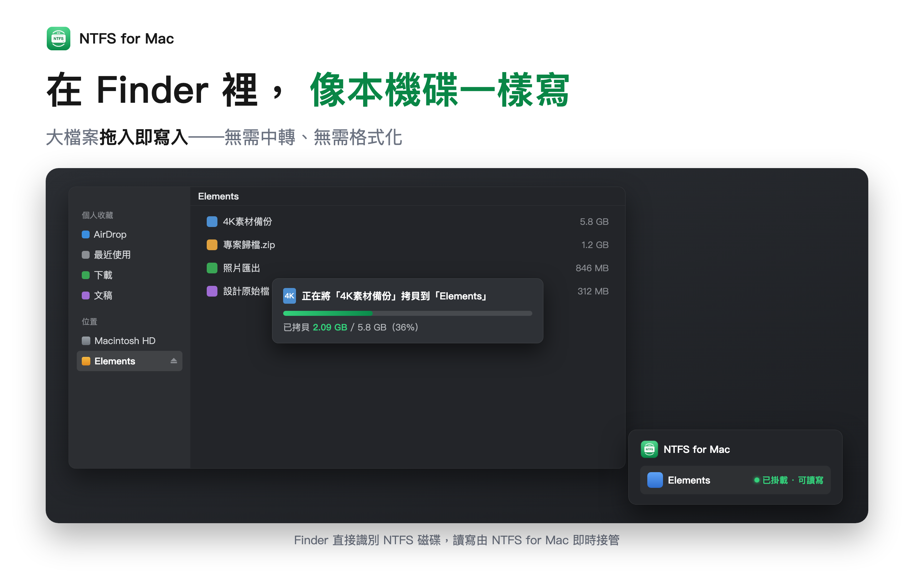Screen dimensions: 914x571
Task: Click the copy progress bar
Action: pos(407,313)
